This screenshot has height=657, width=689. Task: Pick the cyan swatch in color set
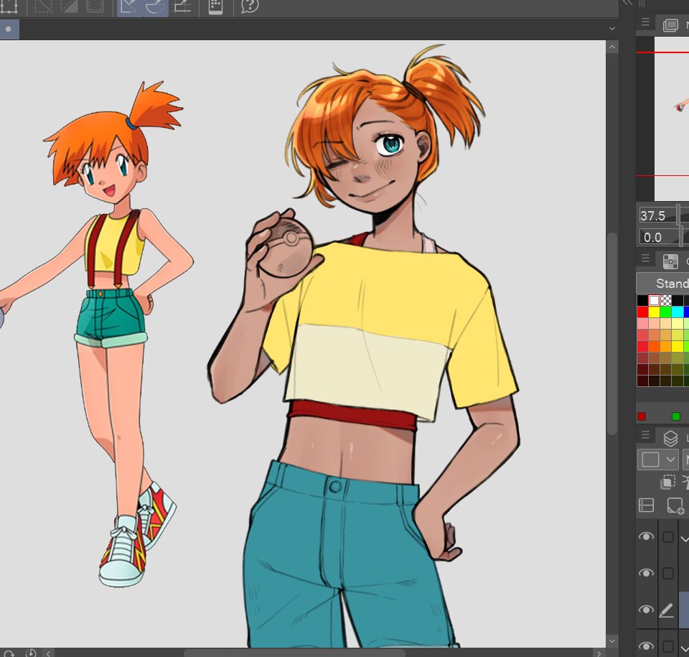point(678,312)
